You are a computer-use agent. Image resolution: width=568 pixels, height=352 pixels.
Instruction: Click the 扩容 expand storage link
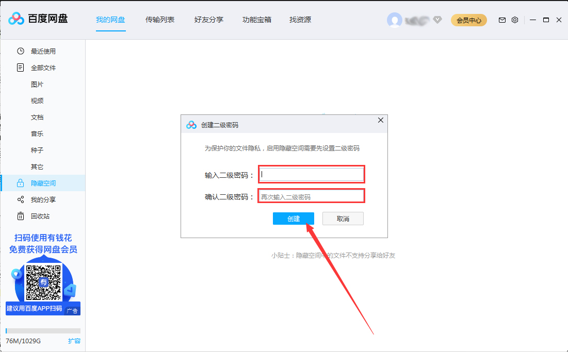[x=74, y=341]
